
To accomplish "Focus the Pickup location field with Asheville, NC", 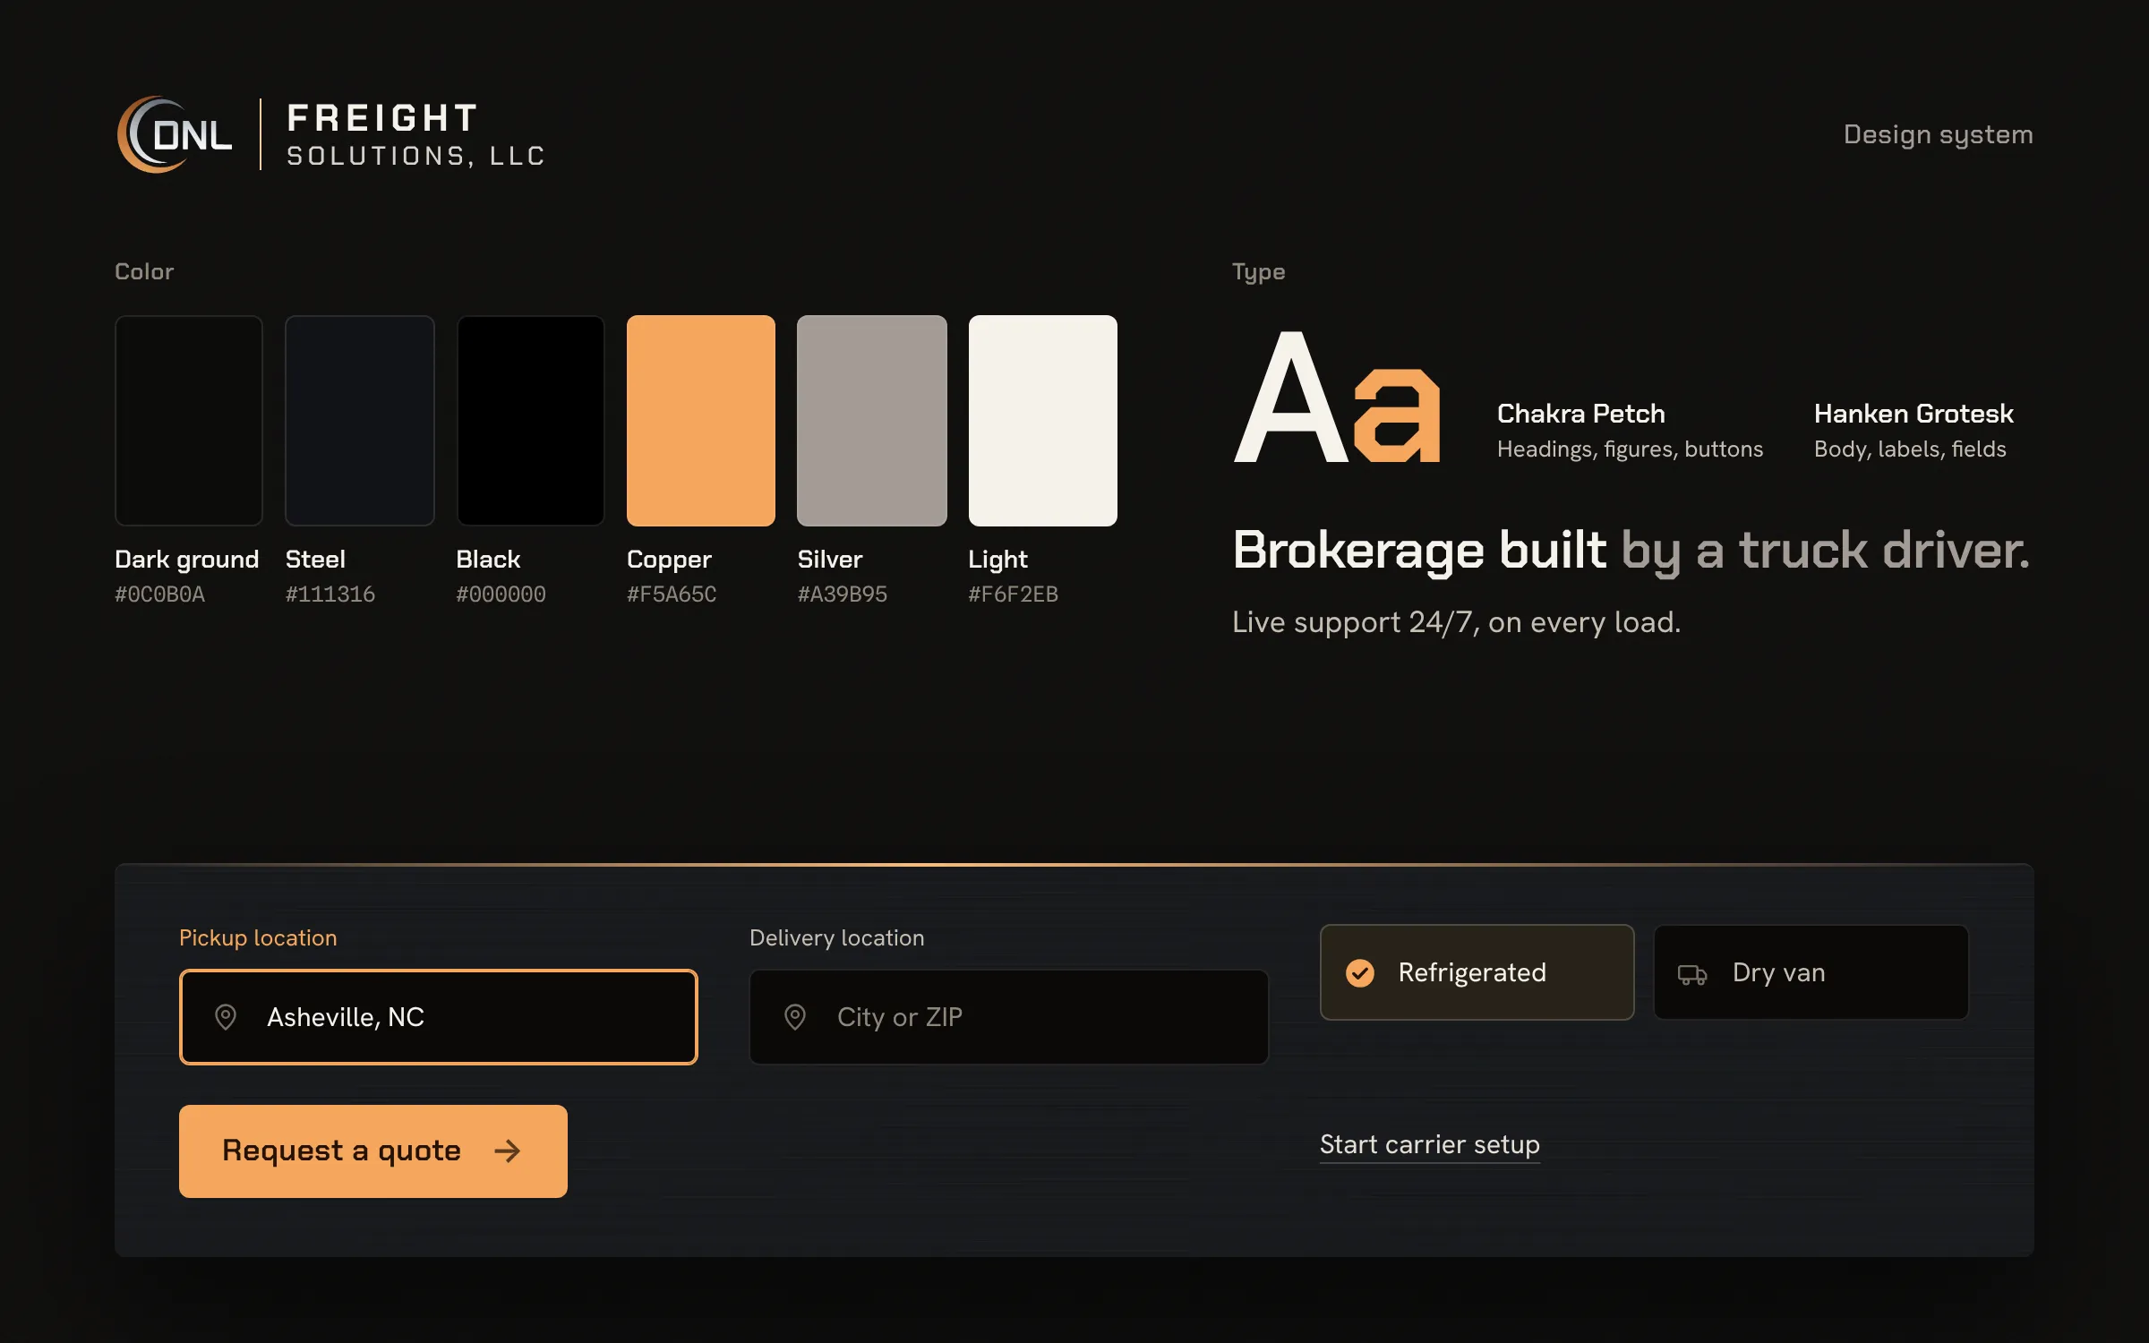I will 439,1017.
